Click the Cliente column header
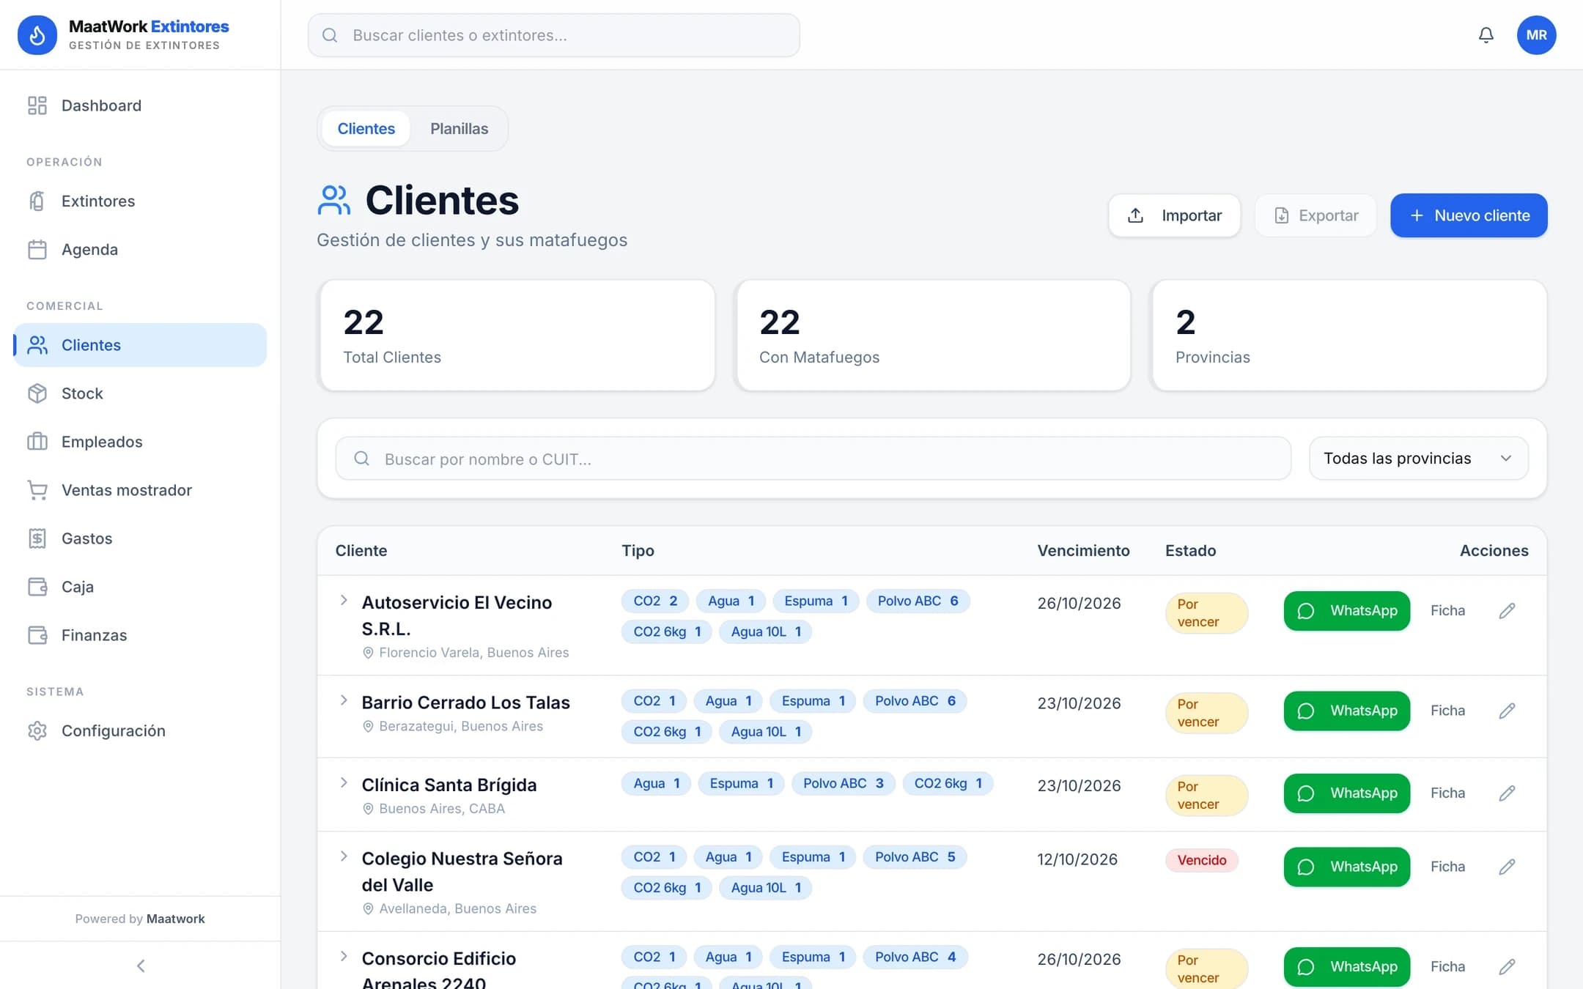 [361, 551]
